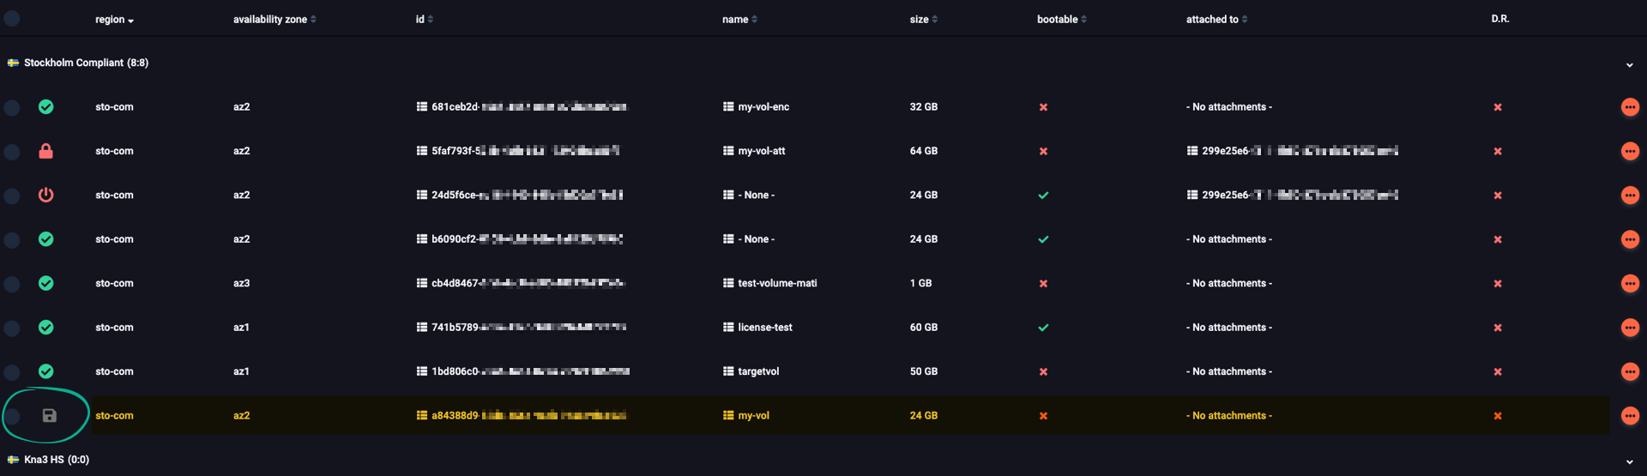Screen dimensions: 1647x476
Task: Open actions menu for test-volume-mati
Action: tap(1630, 283)
